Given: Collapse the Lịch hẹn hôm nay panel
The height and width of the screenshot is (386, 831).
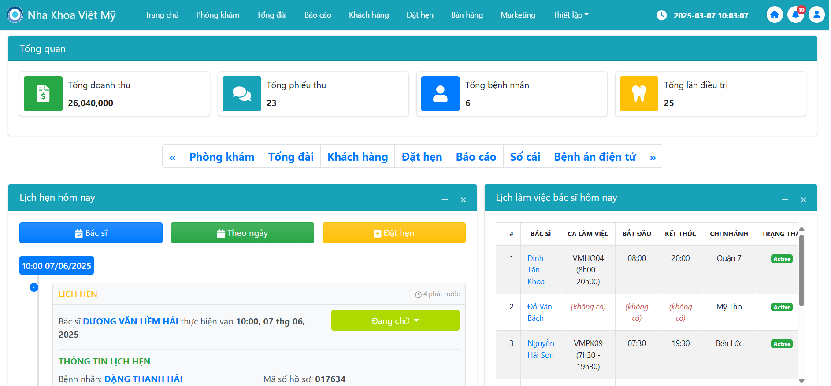Looking at the screenshot, I should coord(445,200).
